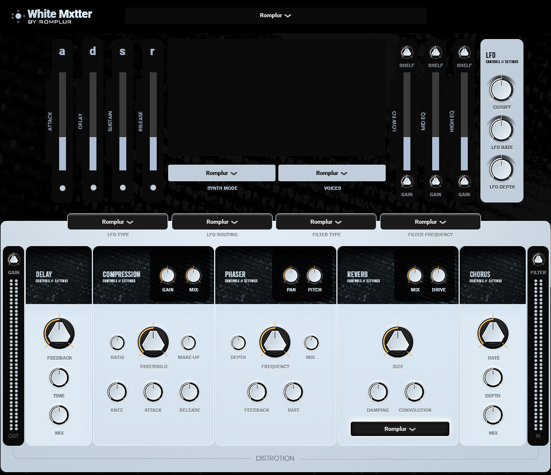551x475 pixels.
Task: Open the LFO Routing dropdown
Action: (x=222, y=221)
